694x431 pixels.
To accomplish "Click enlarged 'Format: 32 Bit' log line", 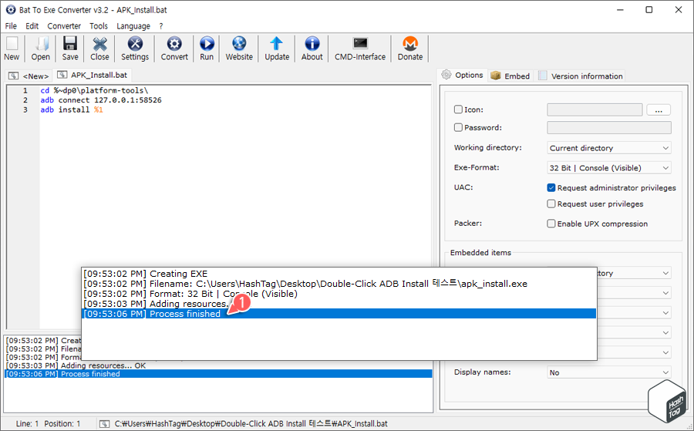I will [x=190, y=294].
